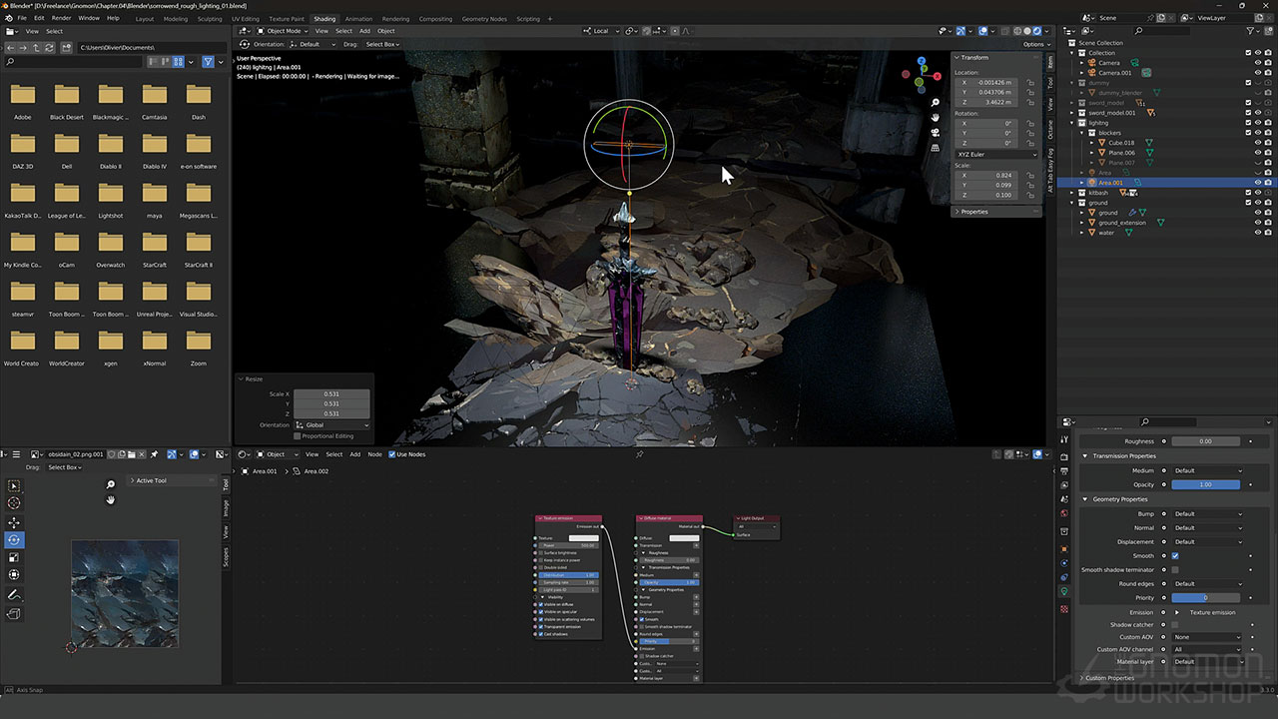The height and width of the screenshot is (719, 1278).
Task: Click the viewport zoom magnifier icon
Action: (936, 103)
